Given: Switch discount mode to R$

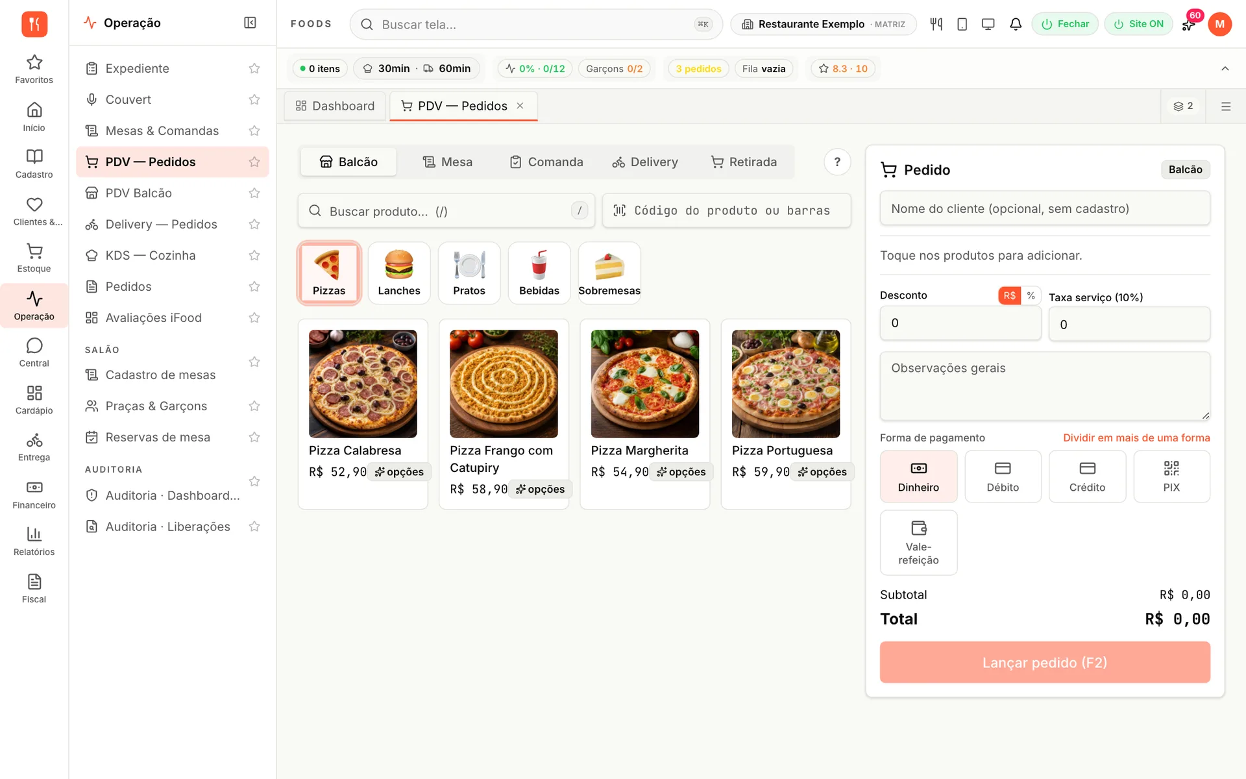Looking at the screenshot, I should click(1010, 295).
